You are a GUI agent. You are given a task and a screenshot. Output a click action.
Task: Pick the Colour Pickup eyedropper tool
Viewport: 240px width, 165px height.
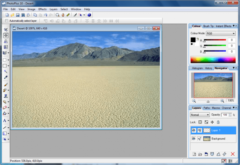click(x=6, y=77)
